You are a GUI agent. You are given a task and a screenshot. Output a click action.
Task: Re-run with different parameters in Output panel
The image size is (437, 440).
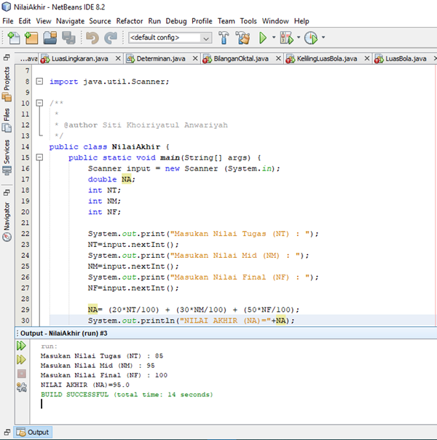pos(21,359)
